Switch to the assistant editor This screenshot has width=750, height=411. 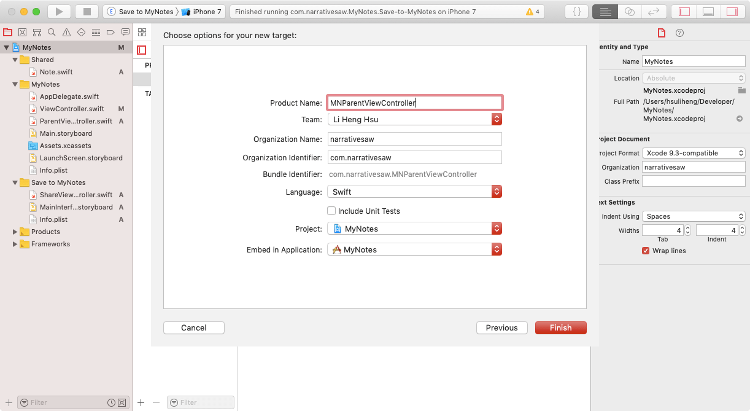pyautogui.click(x=629, y=12)
